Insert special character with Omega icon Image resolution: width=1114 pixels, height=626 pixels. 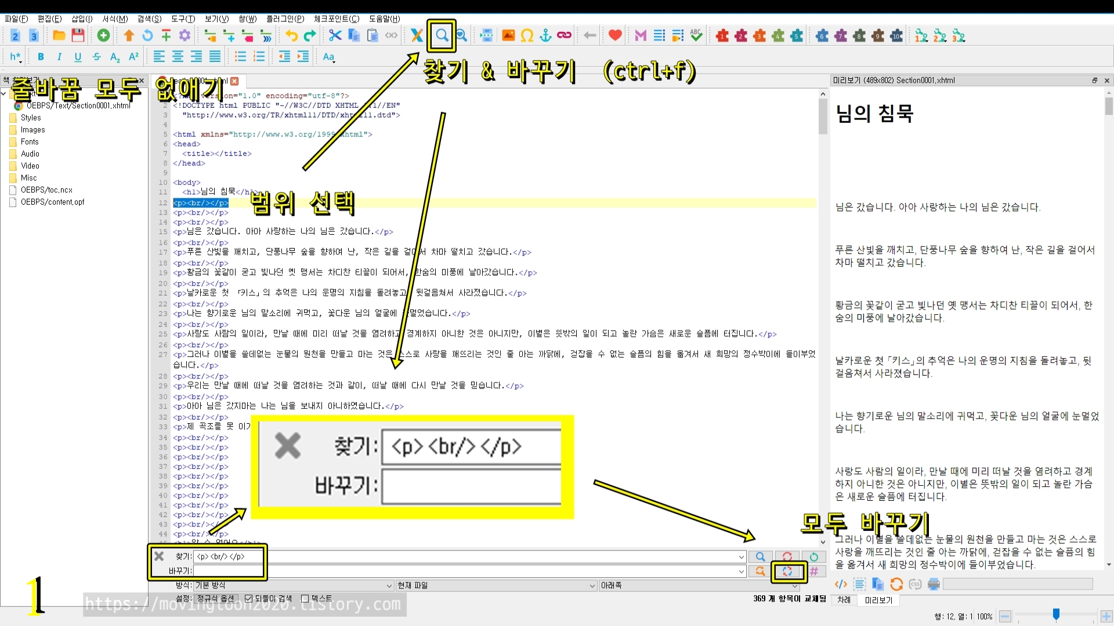(527, 36)
